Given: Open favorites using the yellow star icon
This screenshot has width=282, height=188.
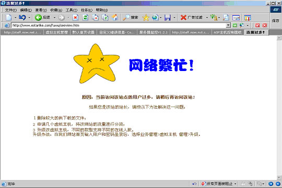Looking at the screenshot, I should (146, 17).
